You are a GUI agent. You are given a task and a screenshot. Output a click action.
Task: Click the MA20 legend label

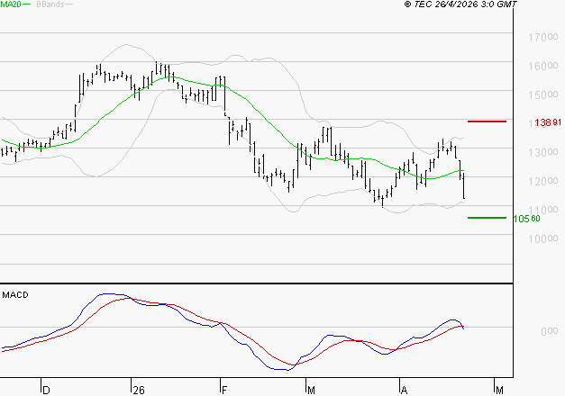(x=11, y=4)
